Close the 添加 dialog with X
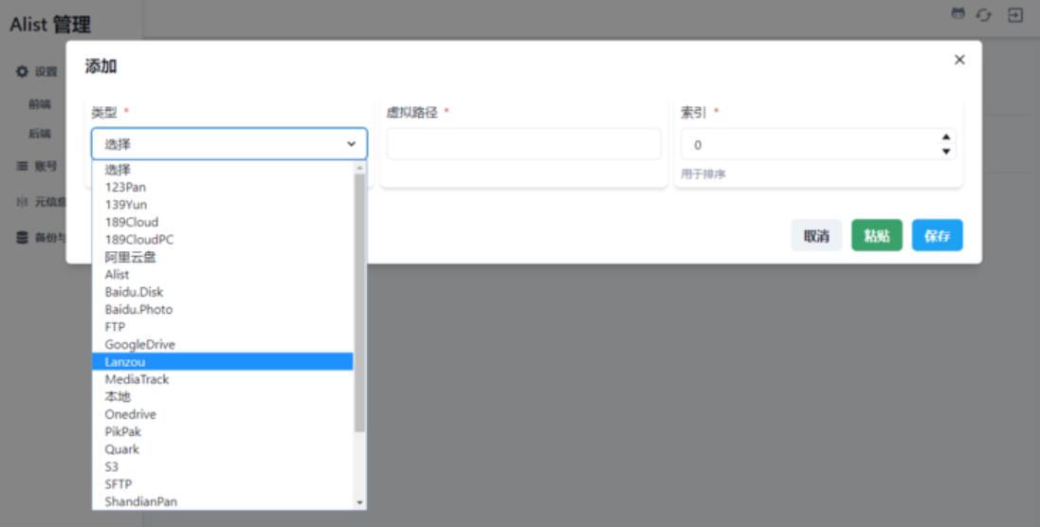This screenshot has height=527, width=1040. pos(959,60)
